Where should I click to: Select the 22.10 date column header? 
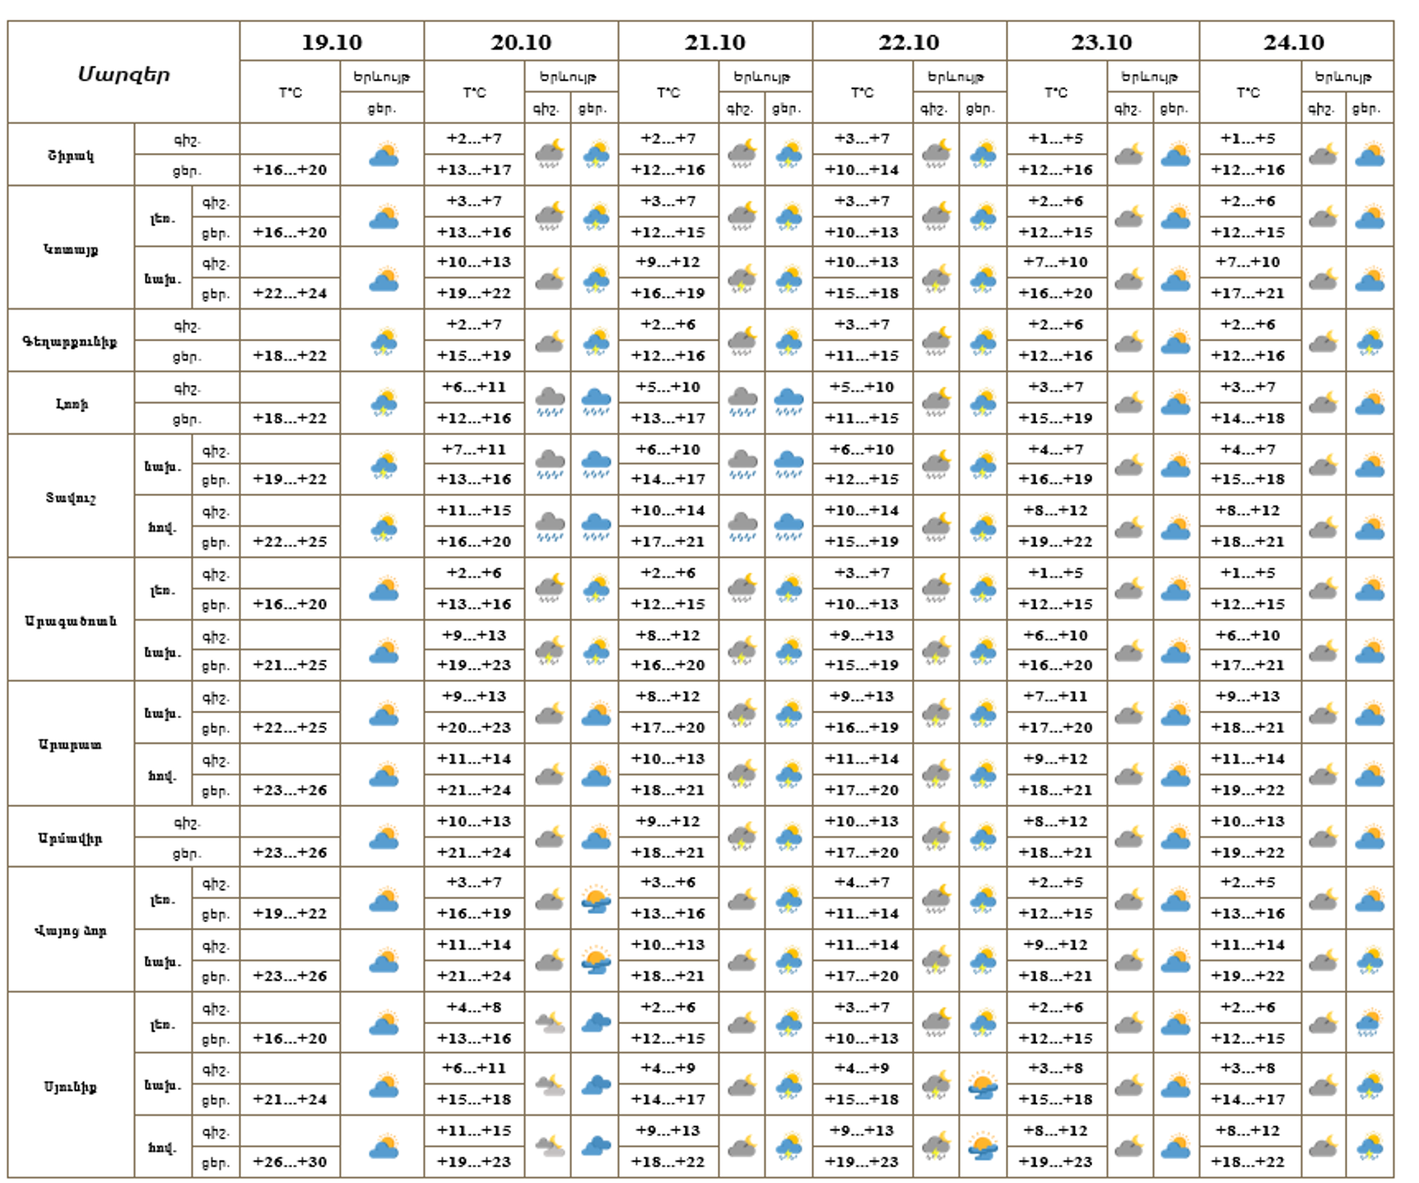pos(909,42)
